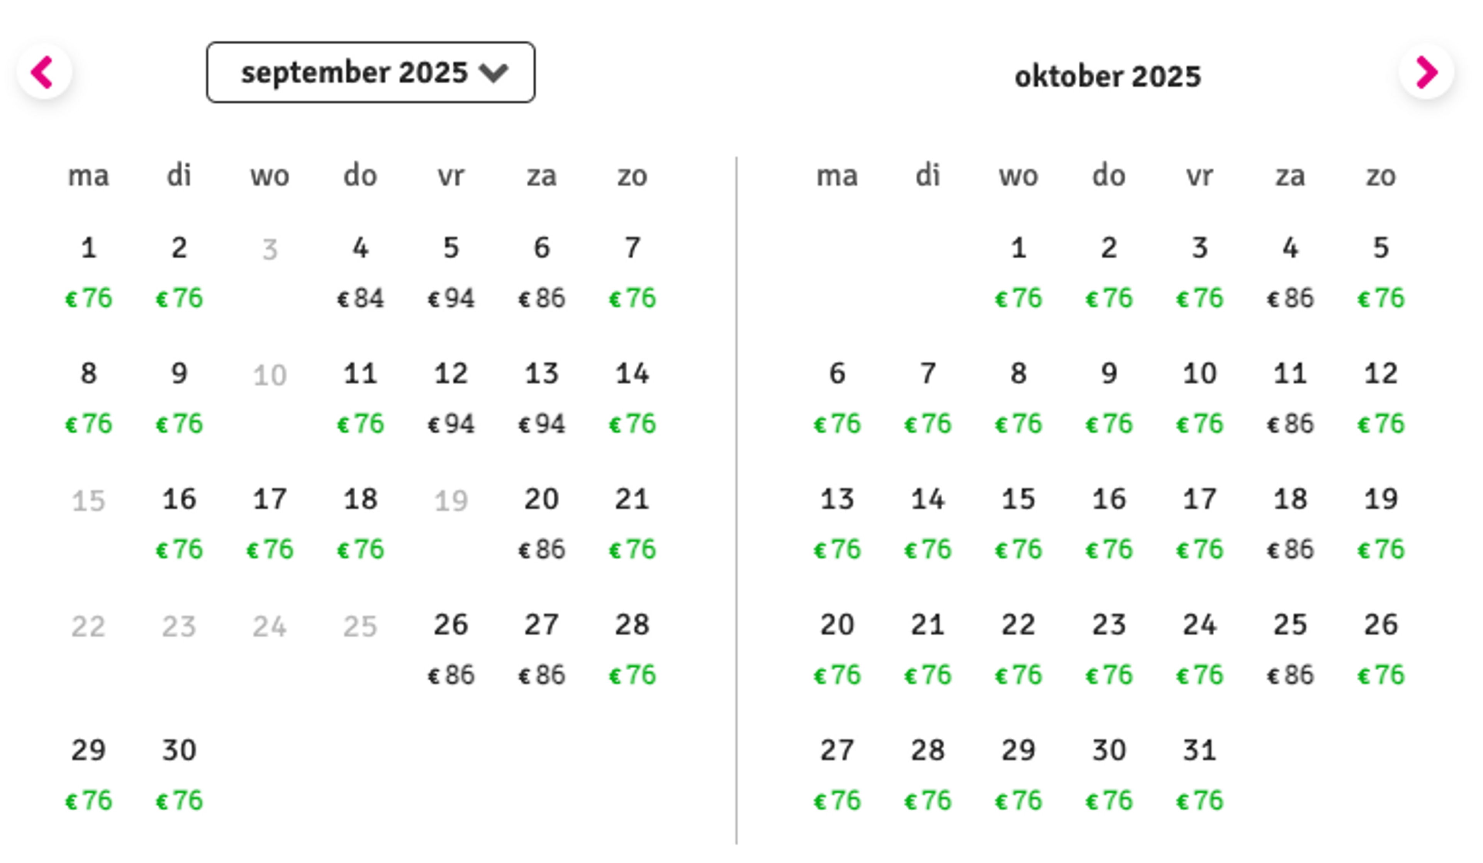This screenshot has width=1483, height=863.
Task: Choose October 1 priced €76
Action: (x=1019, y=272)
